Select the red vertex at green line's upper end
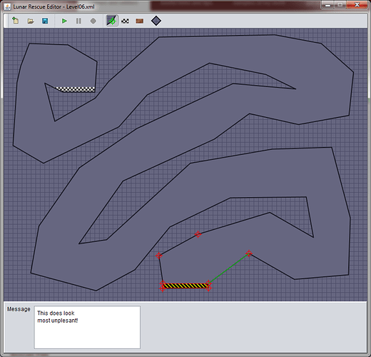This screenshot has height=357, width=371. [249, 253]
